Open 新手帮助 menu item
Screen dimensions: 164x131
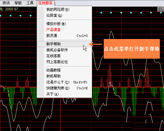[64, 44]
